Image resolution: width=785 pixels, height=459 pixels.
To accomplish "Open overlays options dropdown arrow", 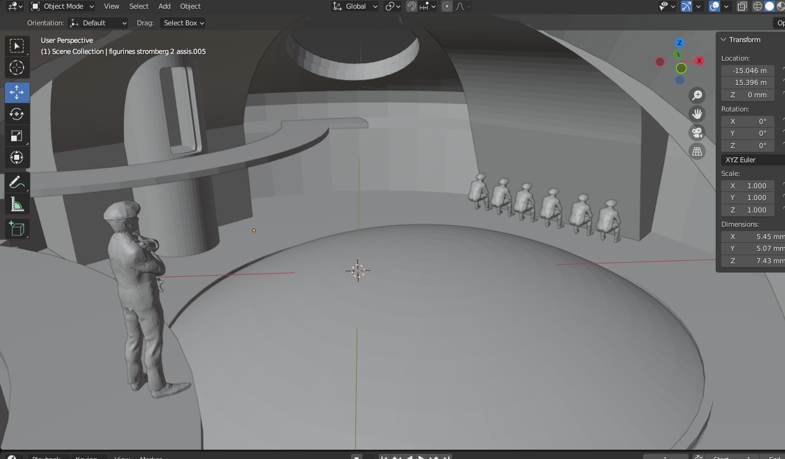I will (x=726, y=6).
